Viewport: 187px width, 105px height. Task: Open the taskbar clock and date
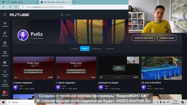[x=175, y=102]
